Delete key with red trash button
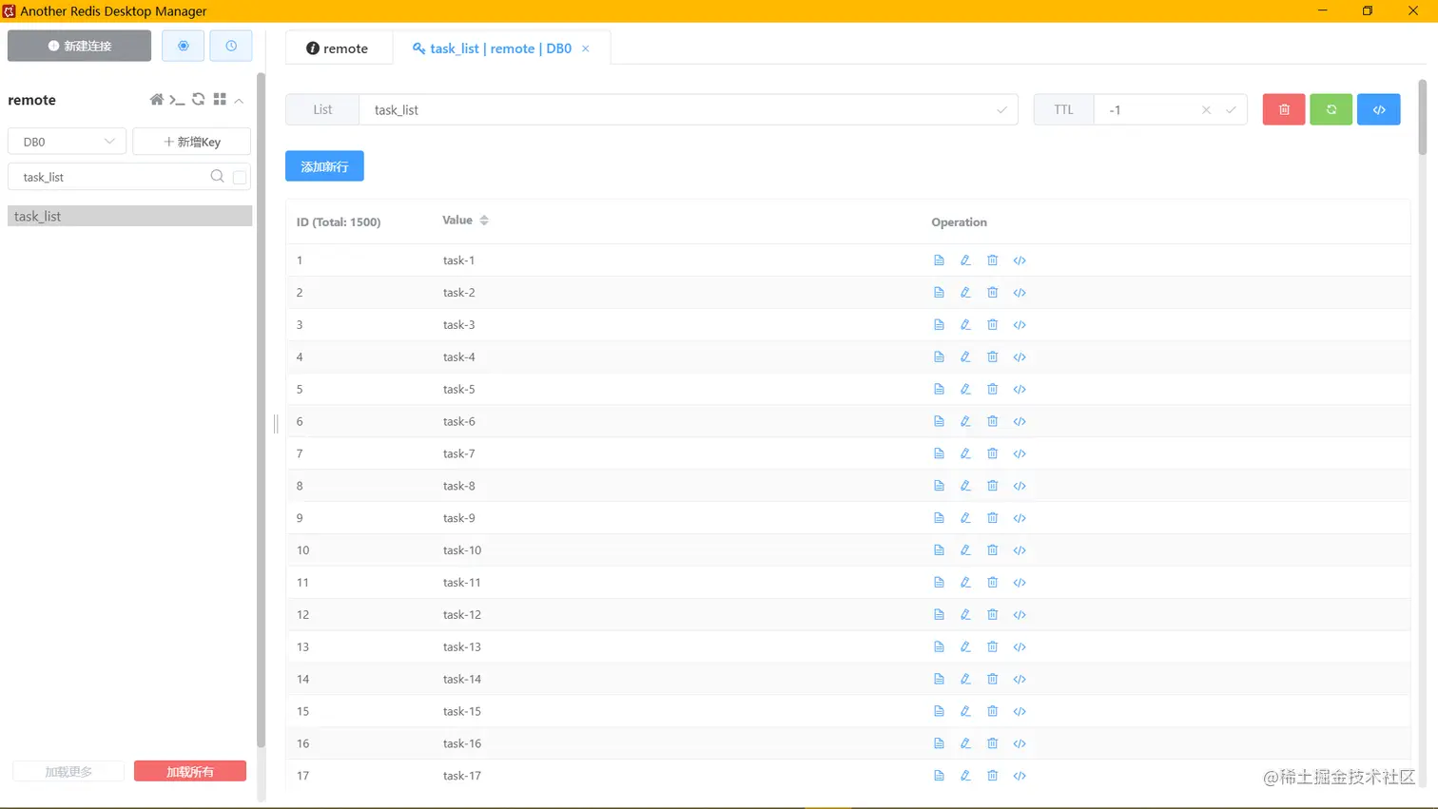1438x809 pixels. (1284, 109)
